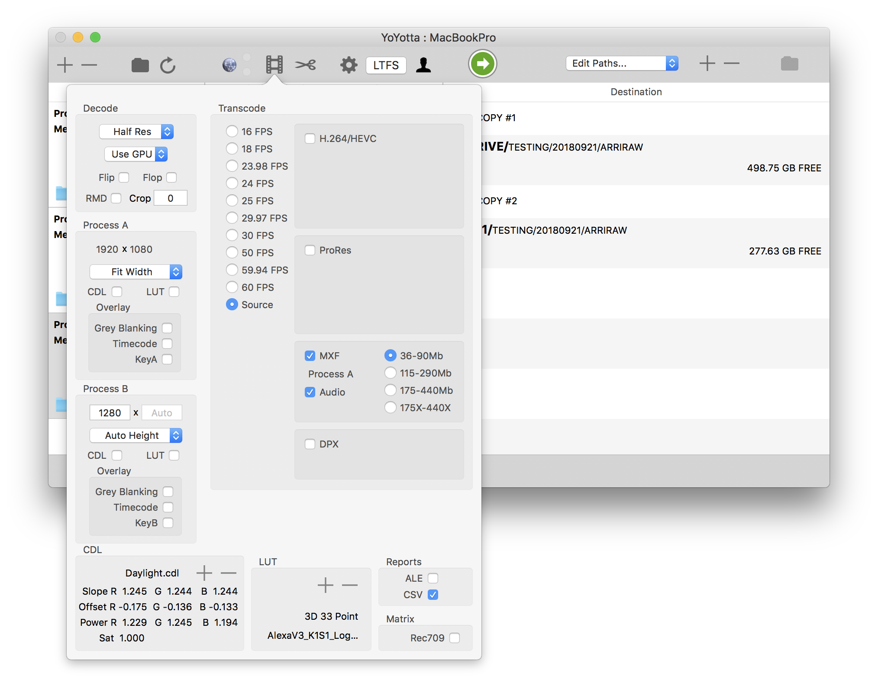
Task: Expand the Half Res decode dropdown
Action: click(x=137, y=131)
